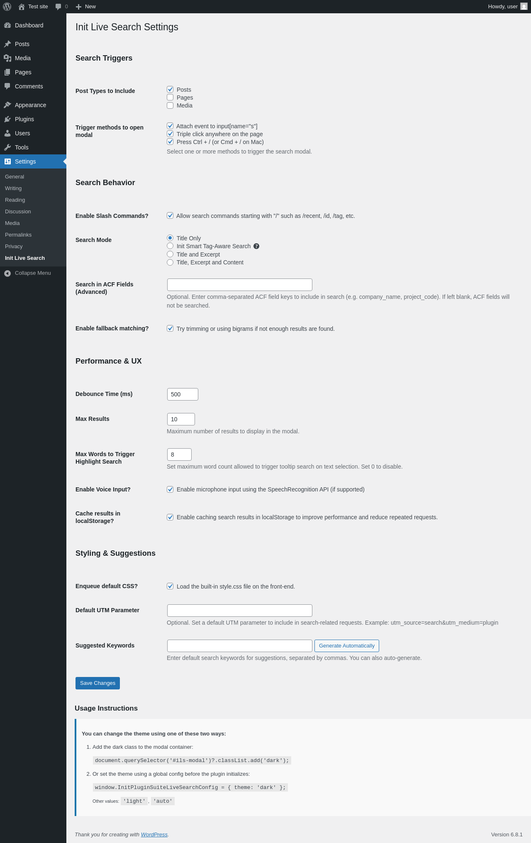
Task: Open the Test site home icon
Action: (x=22, y=7)
